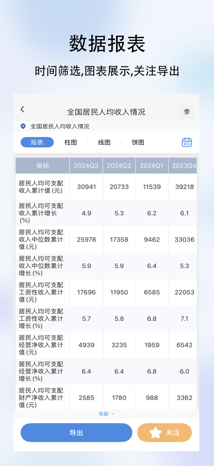The width and height of the screenshot is (214, 466).
Task: Click the 2024Q2 column header
Action: pyautogui.click(x=119, y=166)
